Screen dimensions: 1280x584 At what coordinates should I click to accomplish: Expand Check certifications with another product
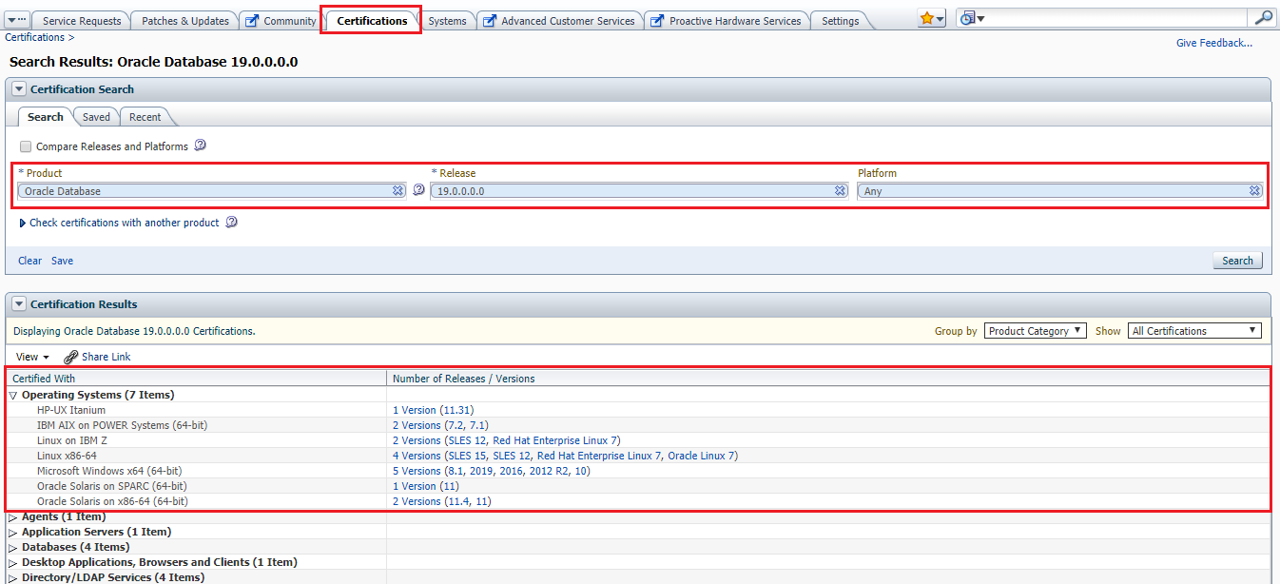(x=23, y=224)
